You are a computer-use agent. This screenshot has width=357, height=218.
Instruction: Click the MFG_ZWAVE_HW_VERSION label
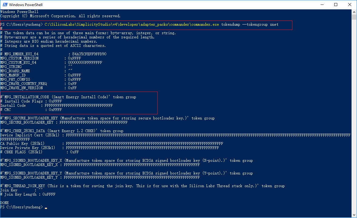22,88
